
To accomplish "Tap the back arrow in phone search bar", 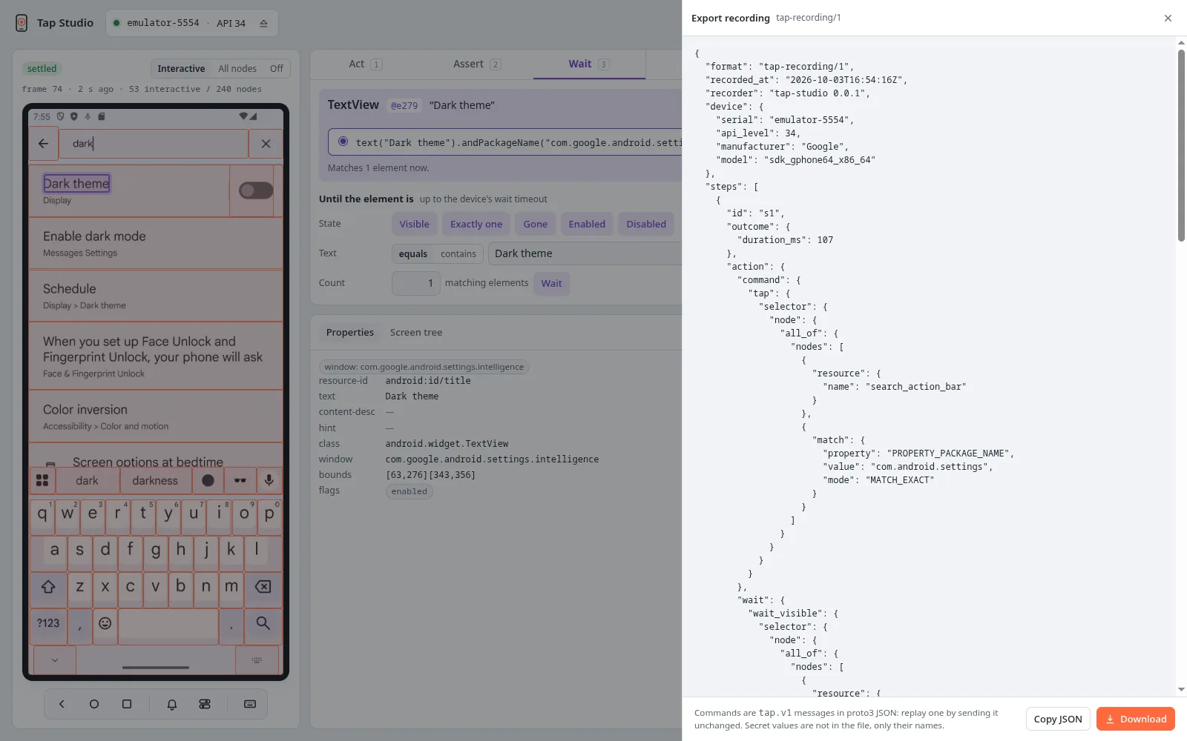I will pos(43,144).
